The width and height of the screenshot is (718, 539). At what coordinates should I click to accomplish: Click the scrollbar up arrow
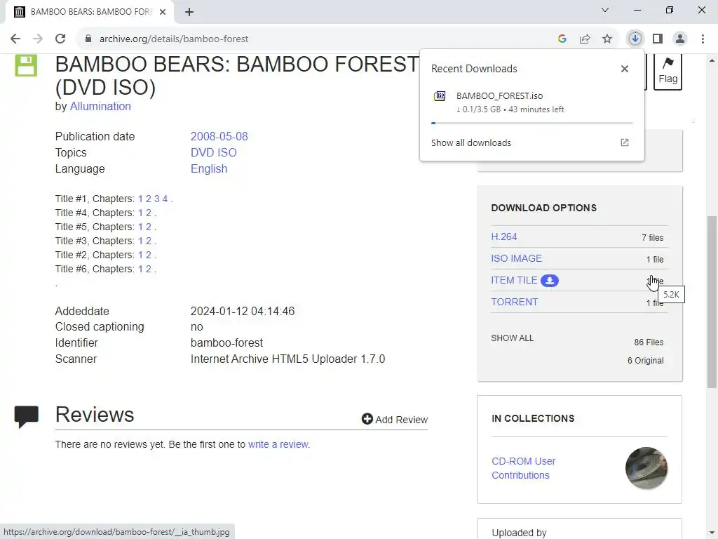pos(712,60)
